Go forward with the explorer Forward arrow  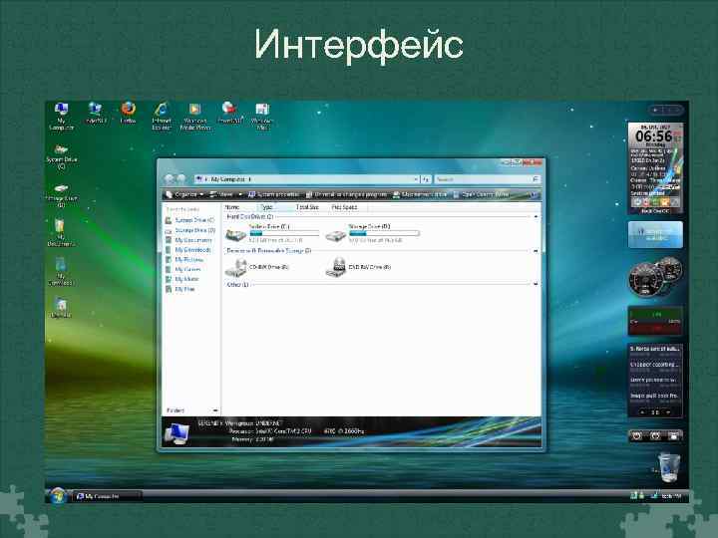[180, 179]
